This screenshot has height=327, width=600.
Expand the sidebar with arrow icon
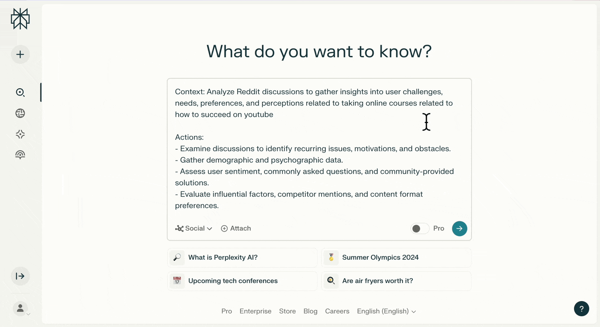20,276
